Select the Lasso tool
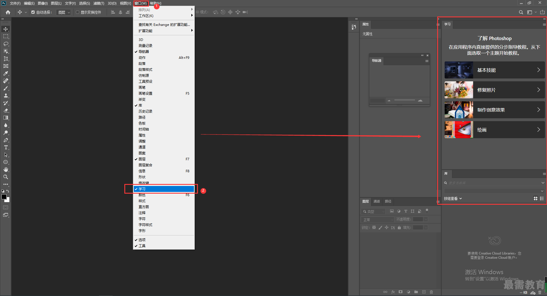This screenshot has width=547, height=296. (6, 44)
